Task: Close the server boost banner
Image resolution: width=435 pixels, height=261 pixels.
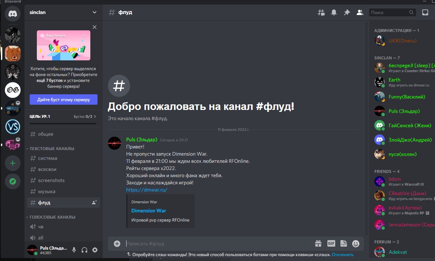Action: [x=95, y=27]
